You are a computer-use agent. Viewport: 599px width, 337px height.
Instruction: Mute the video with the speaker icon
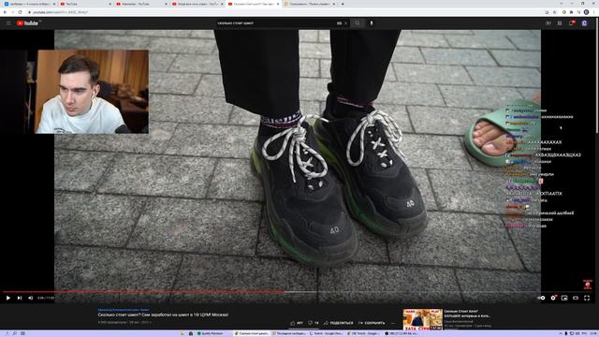pos(31,298)
